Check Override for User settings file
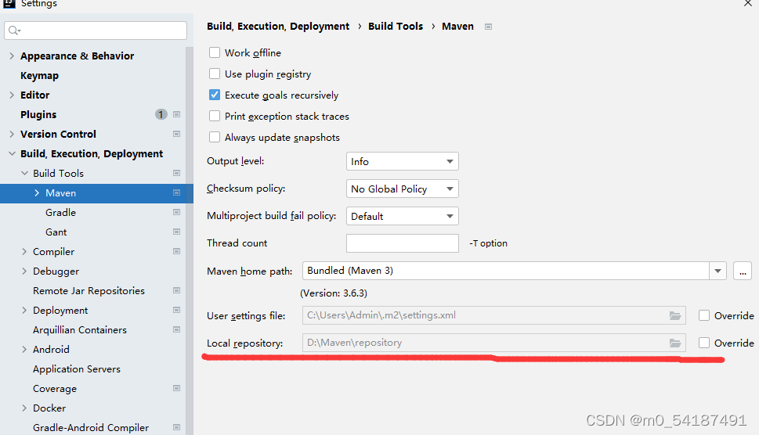The image size is (759, 435). (704, 315)
